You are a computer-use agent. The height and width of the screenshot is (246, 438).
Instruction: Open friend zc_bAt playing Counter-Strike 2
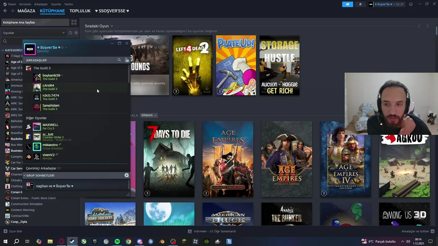[x=75, y=137]
